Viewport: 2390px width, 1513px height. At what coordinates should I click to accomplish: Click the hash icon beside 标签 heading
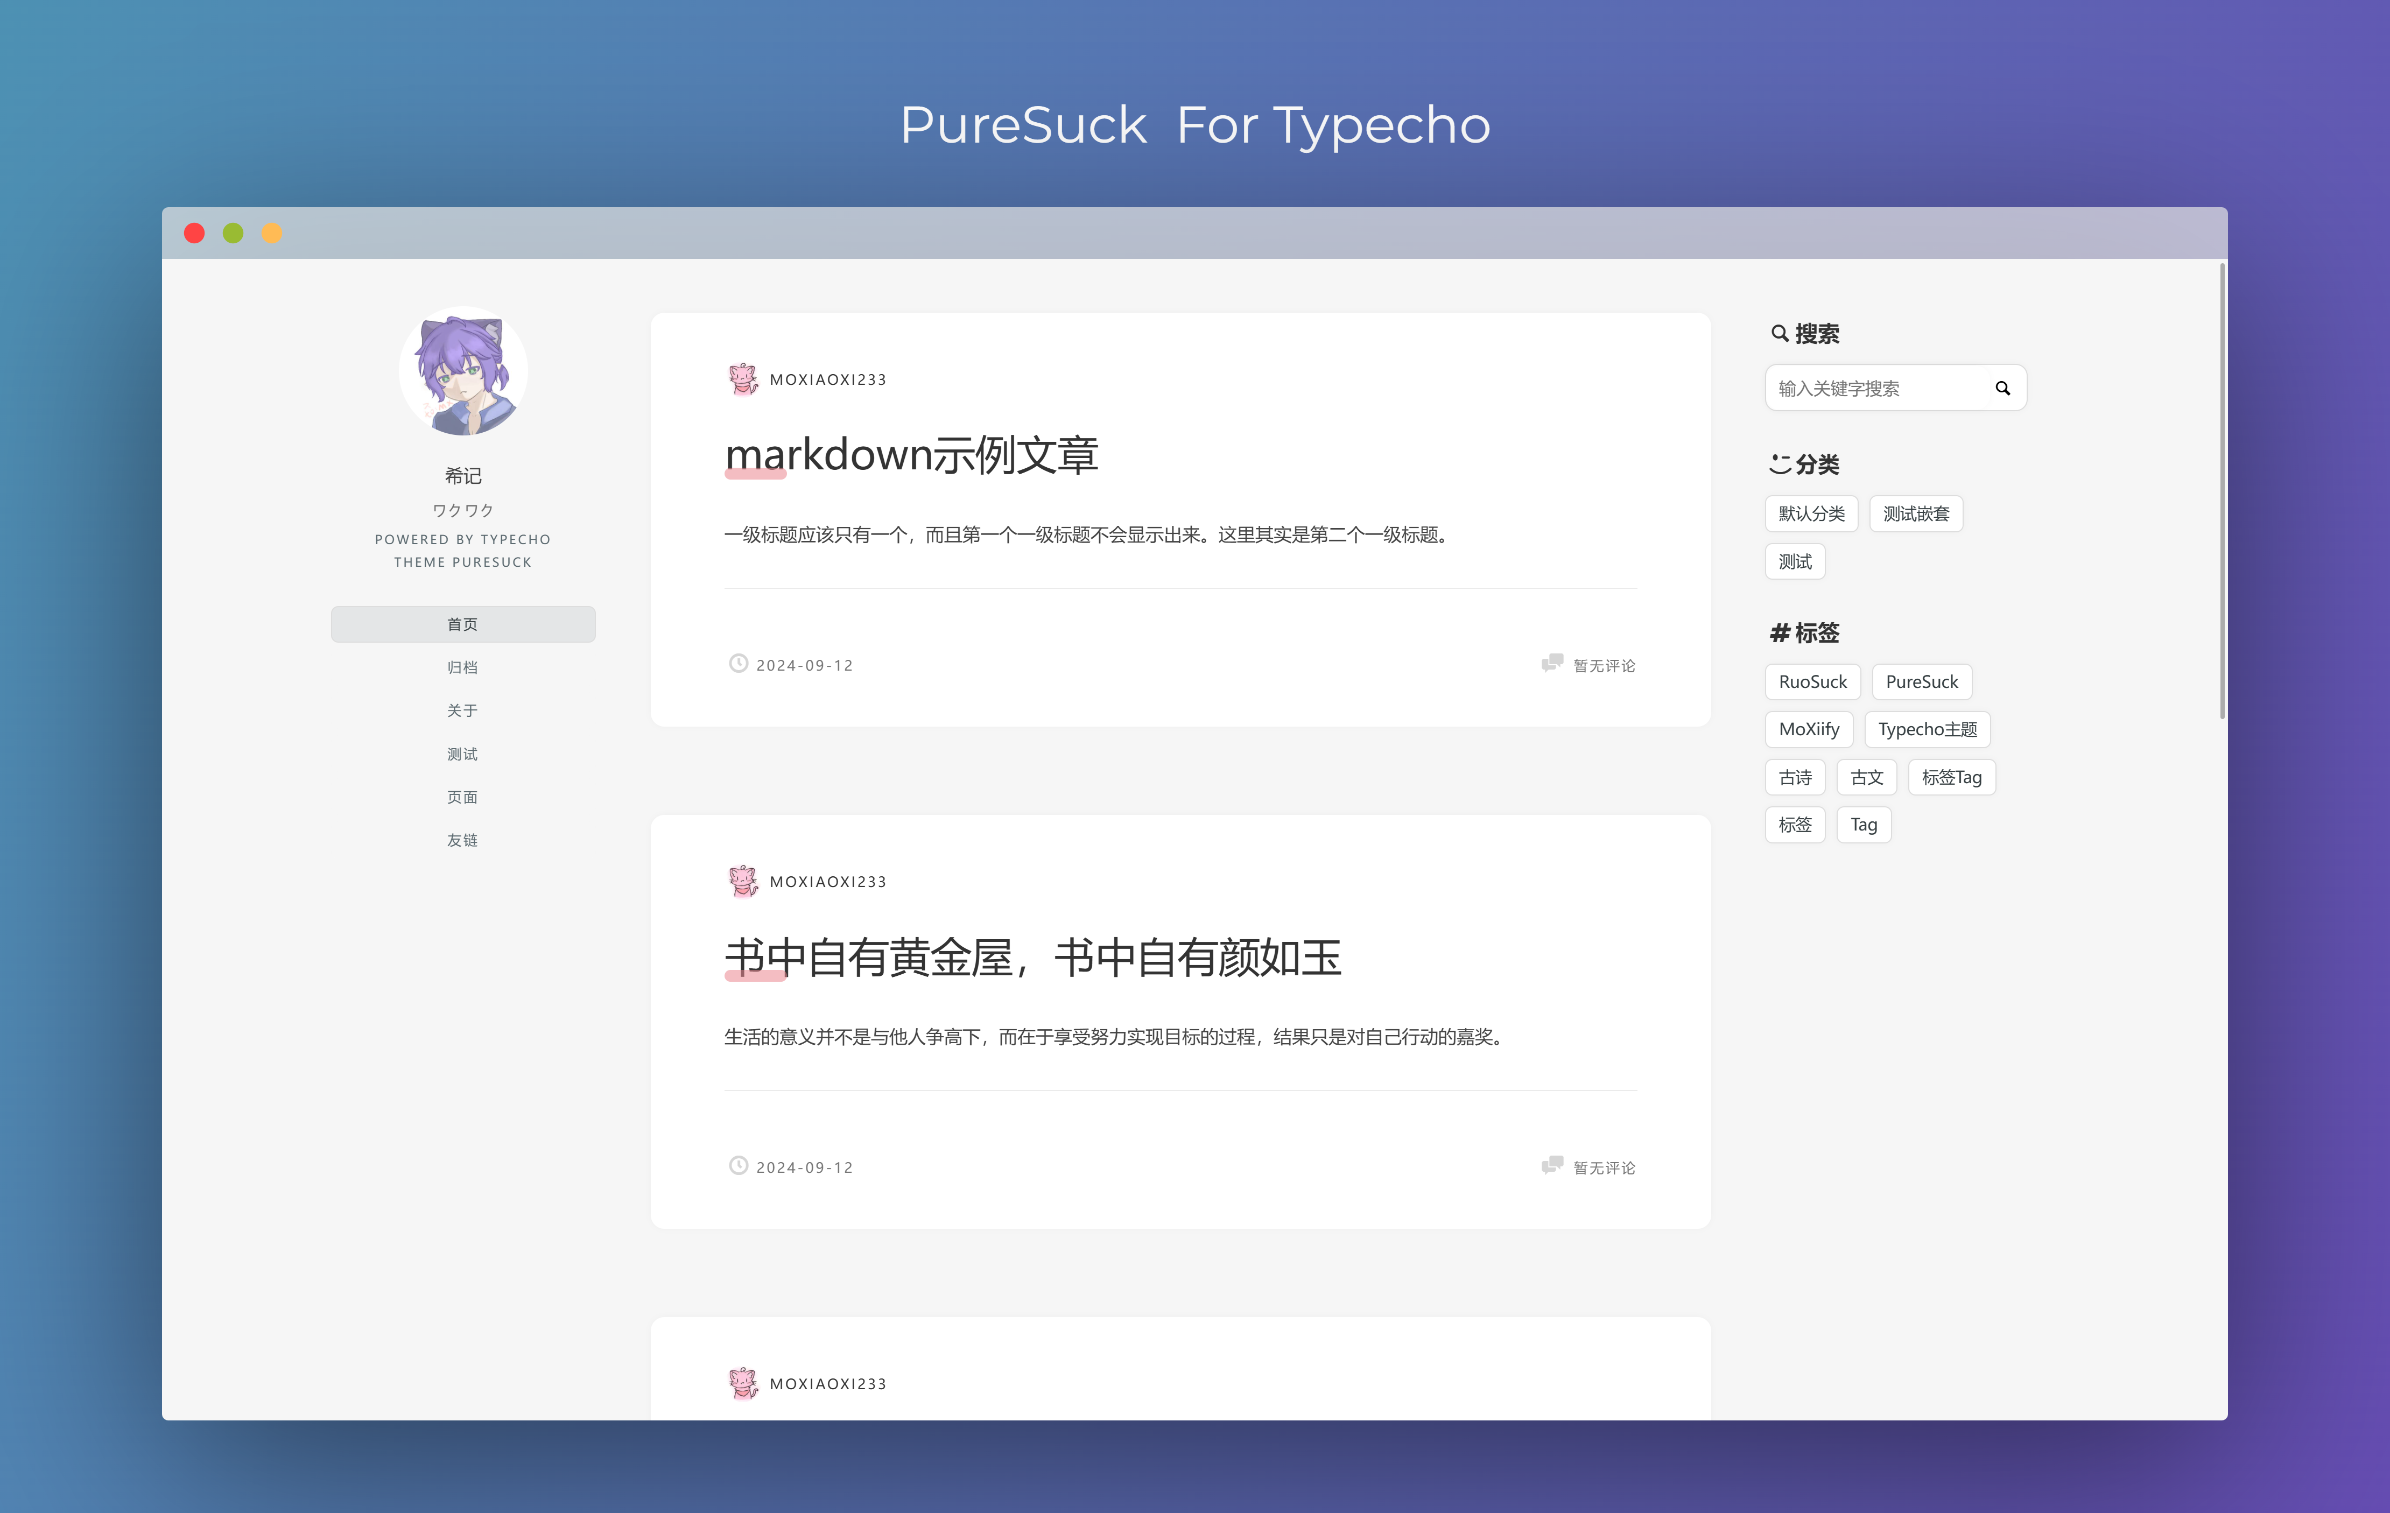coord(1780,633)
